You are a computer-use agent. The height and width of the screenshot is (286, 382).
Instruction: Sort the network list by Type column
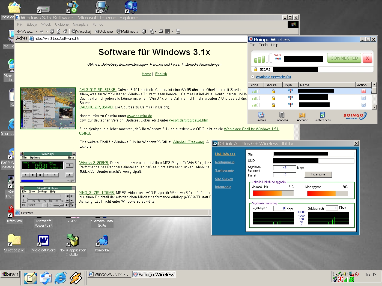point(290,85)
